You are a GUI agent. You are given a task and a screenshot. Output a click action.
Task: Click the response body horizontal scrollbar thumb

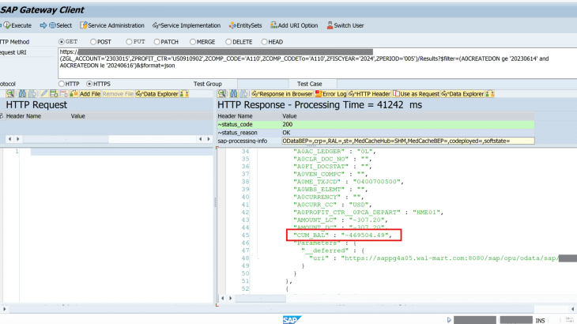point(261,298)
